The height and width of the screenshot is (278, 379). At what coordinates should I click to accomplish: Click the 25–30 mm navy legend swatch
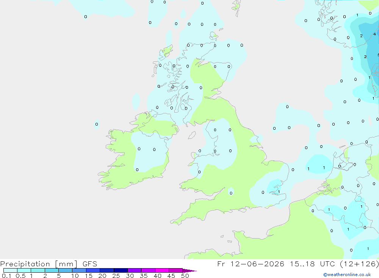[121, 270]
